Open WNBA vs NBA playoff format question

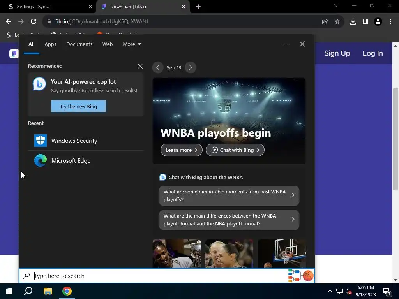(x=229, y=220)
